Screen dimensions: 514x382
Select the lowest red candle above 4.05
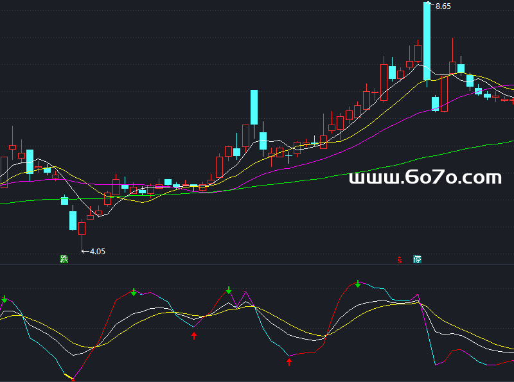(x=82, y=227)
